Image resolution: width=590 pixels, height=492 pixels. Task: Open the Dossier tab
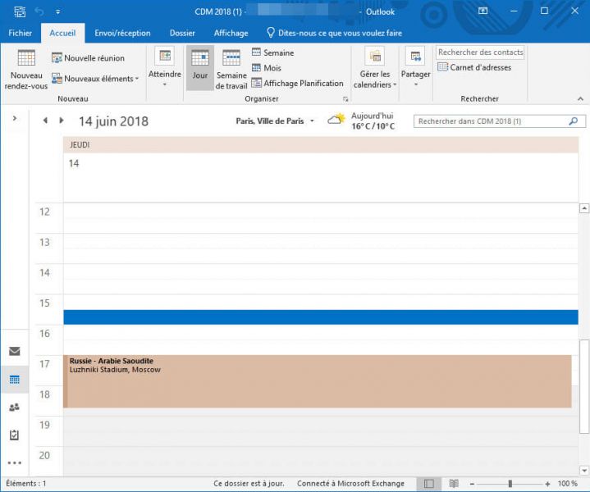pyautogui.click(x=182, y=33)
